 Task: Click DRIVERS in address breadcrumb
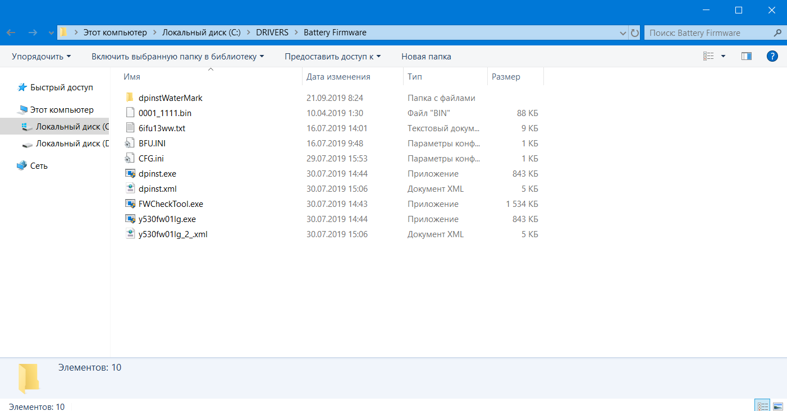click(x=272, y=33)
